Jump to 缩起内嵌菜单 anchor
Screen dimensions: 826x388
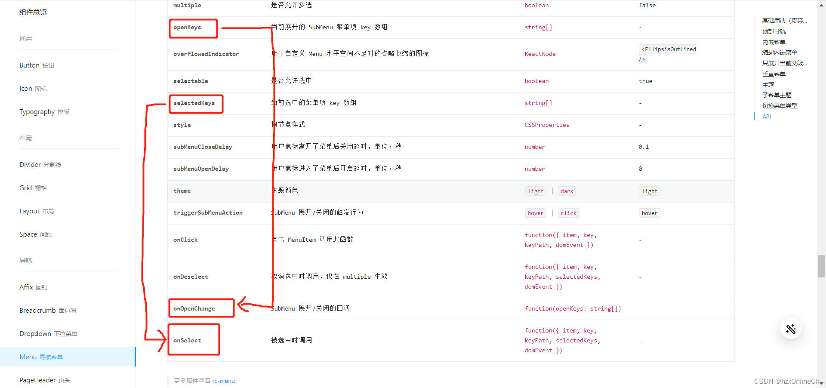click(x=780, y=52)
